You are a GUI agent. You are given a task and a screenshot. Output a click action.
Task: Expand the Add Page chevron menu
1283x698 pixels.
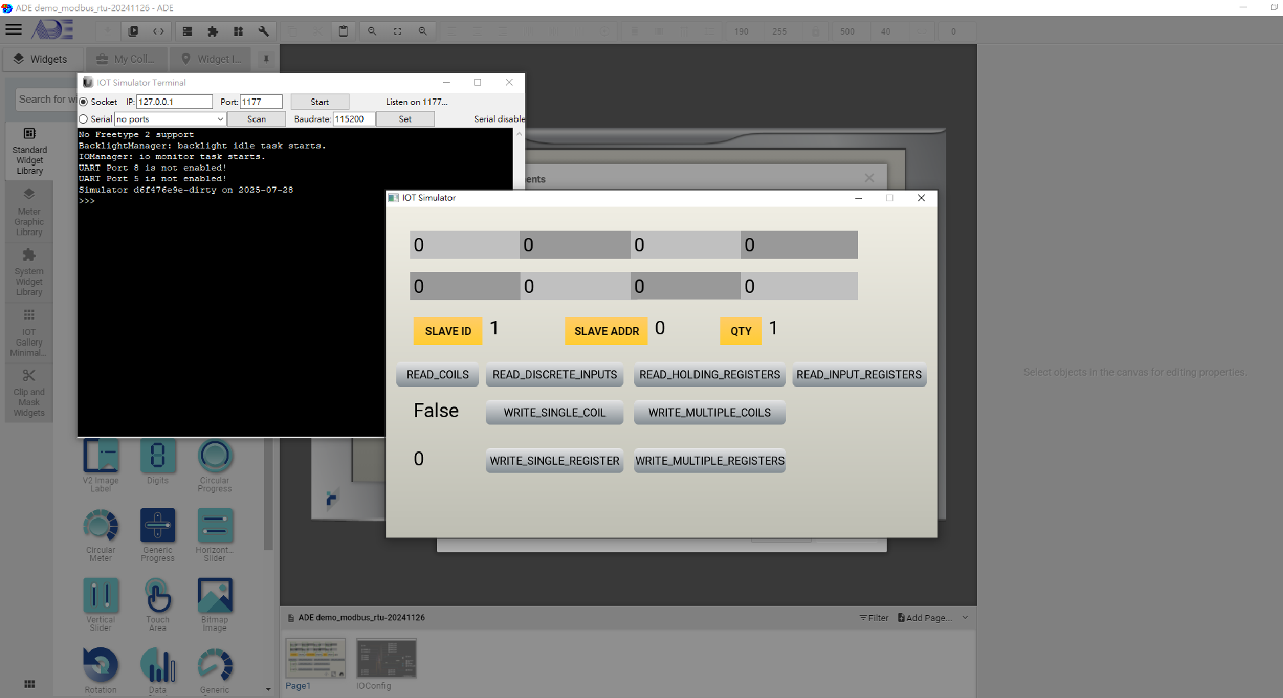(x=965, y=618)
